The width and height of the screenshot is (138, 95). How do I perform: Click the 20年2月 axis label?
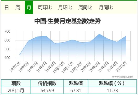[95, 67]
